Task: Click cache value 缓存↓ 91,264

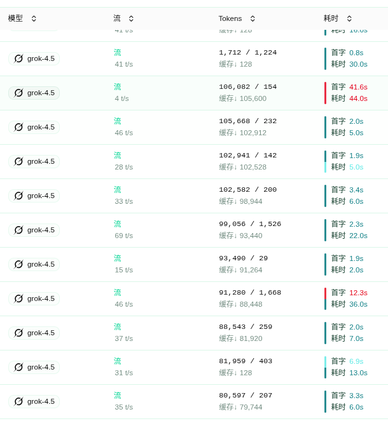Action: tap(240, 270)
